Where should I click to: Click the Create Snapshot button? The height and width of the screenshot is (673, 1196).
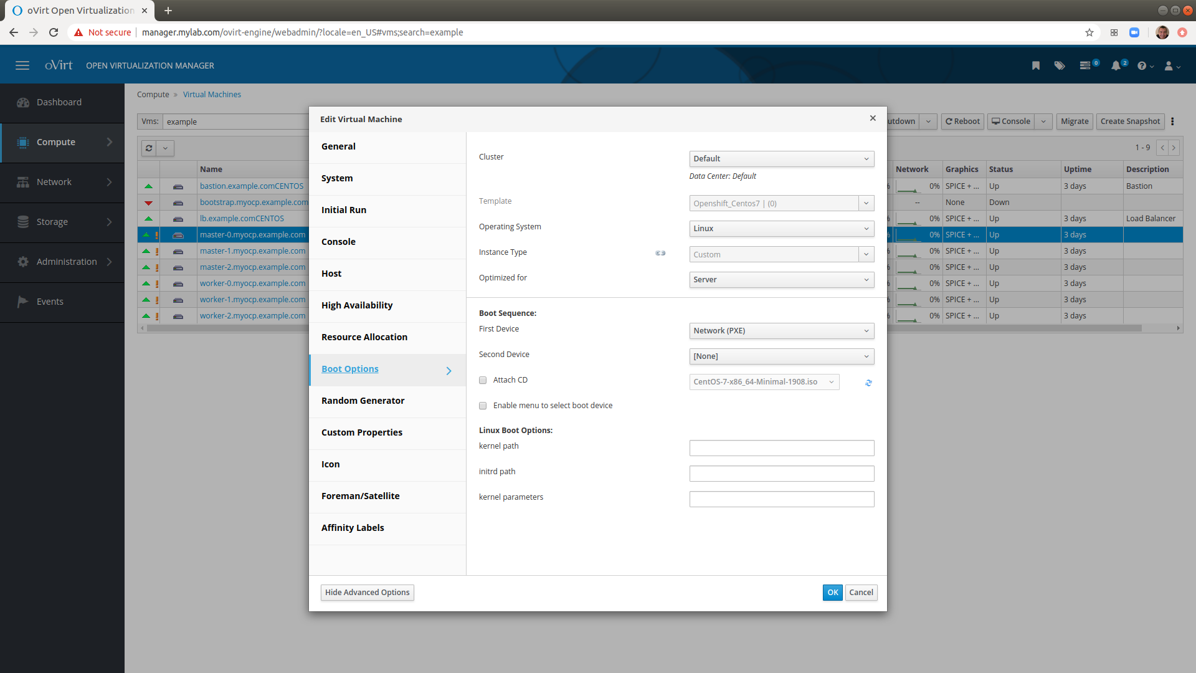point(1130,122)
